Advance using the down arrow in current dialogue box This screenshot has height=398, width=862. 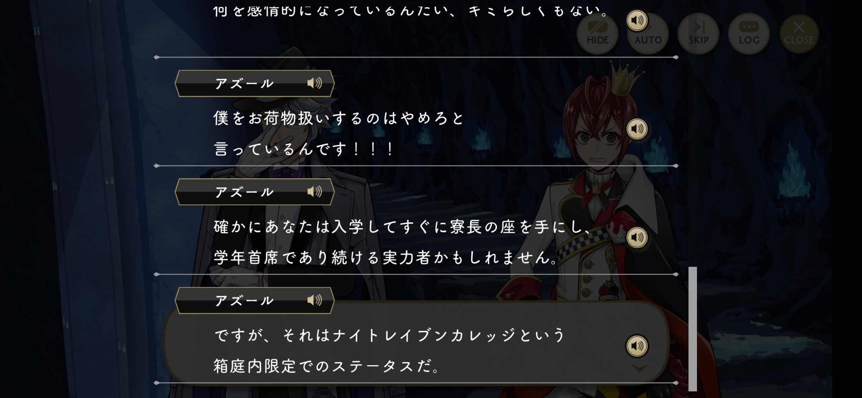[x=640, y=369]
